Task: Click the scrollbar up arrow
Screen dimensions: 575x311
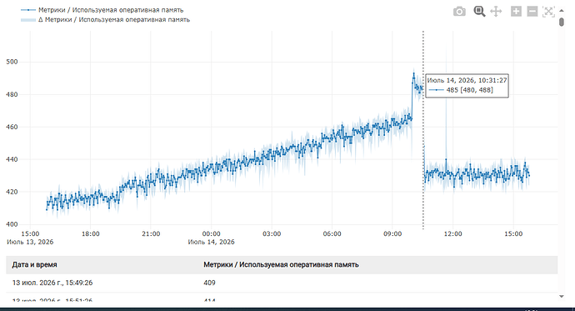Action: 562,11
